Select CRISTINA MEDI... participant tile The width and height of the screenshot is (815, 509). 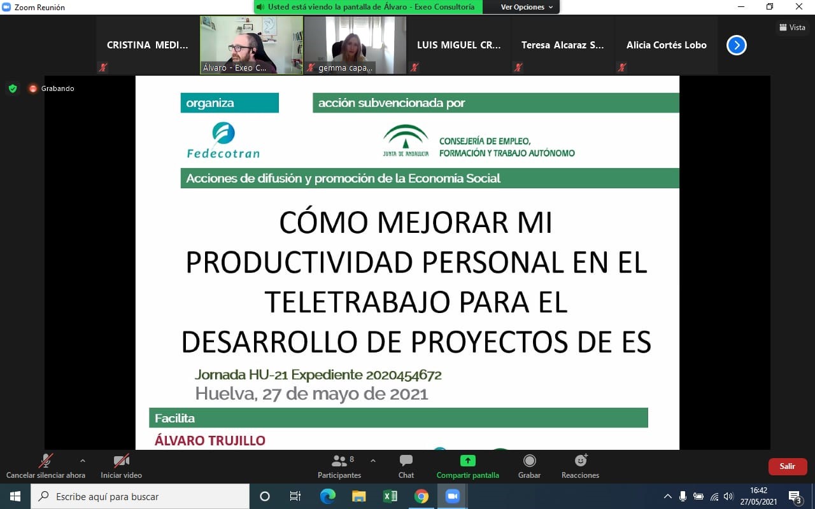tap(148, 45)
